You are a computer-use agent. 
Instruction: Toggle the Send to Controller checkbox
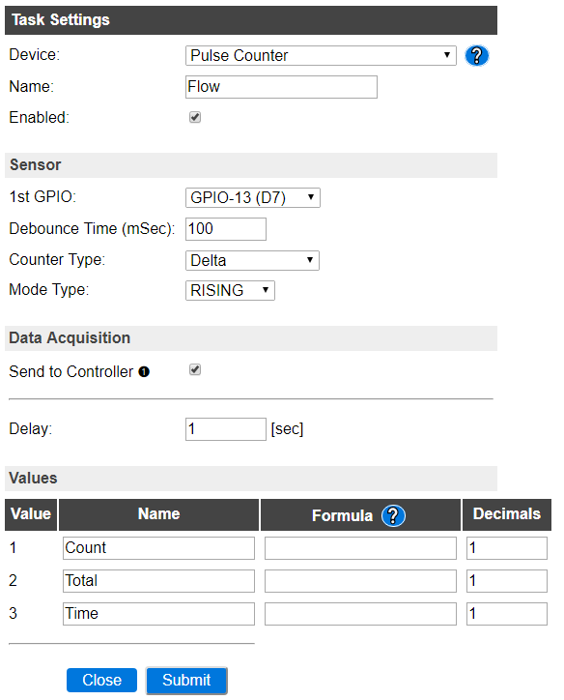click(x=195, y=369)
